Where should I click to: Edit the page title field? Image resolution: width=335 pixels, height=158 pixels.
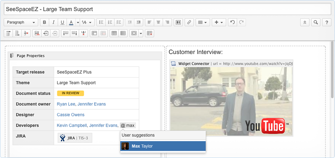coord(167,9)
